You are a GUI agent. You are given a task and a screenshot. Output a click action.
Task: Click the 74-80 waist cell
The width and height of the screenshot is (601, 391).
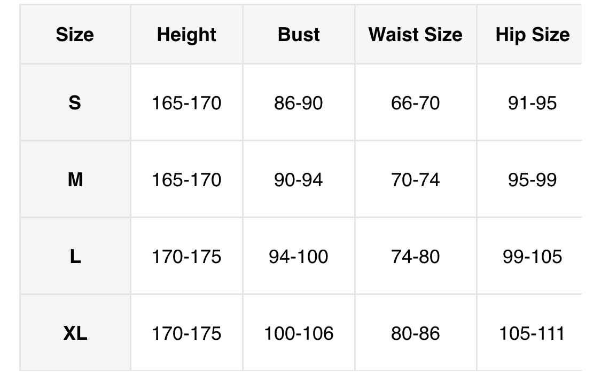pos(415,257)
